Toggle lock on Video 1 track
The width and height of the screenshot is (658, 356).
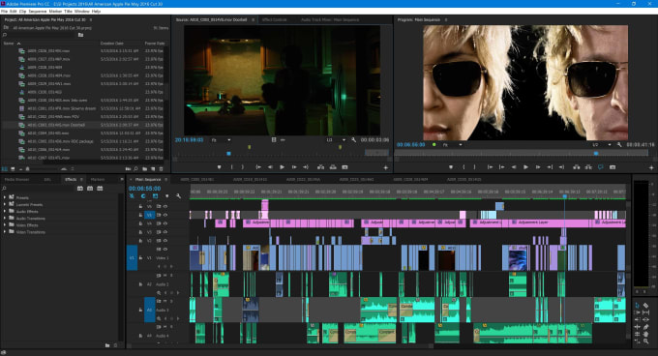pyautogui.click(x=140, y=258)
